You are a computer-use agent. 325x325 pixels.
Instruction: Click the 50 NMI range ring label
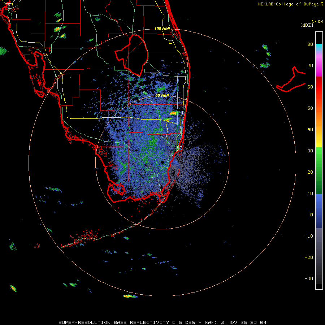162,96
